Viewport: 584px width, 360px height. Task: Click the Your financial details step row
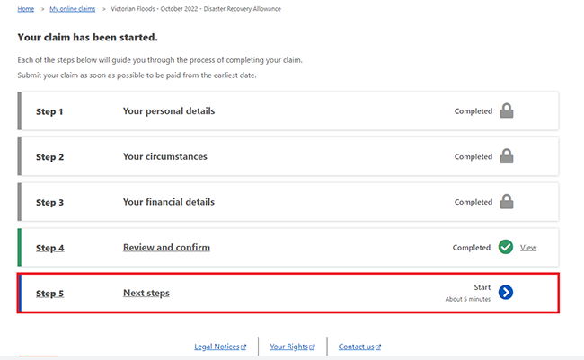click(288, 202)
